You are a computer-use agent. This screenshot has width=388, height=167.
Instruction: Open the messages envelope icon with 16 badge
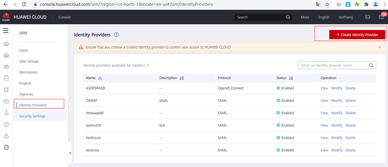381,17
